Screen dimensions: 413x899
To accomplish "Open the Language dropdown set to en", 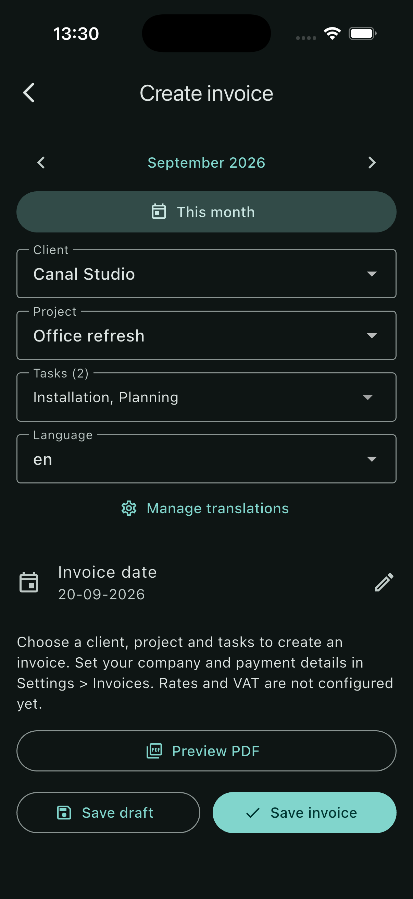I will pos(206,459).
